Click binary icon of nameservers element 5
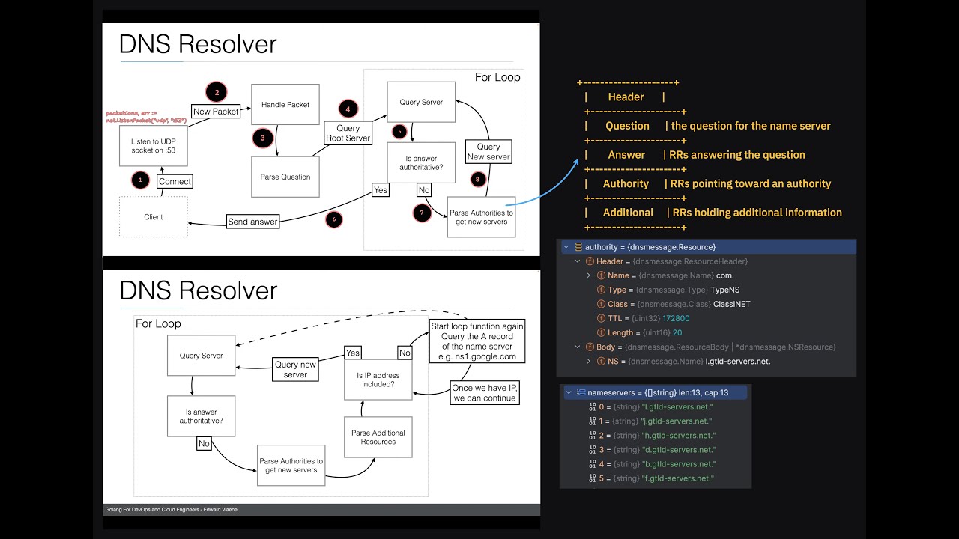The width and height of the screenshot is (959, 539). [593, 478]
